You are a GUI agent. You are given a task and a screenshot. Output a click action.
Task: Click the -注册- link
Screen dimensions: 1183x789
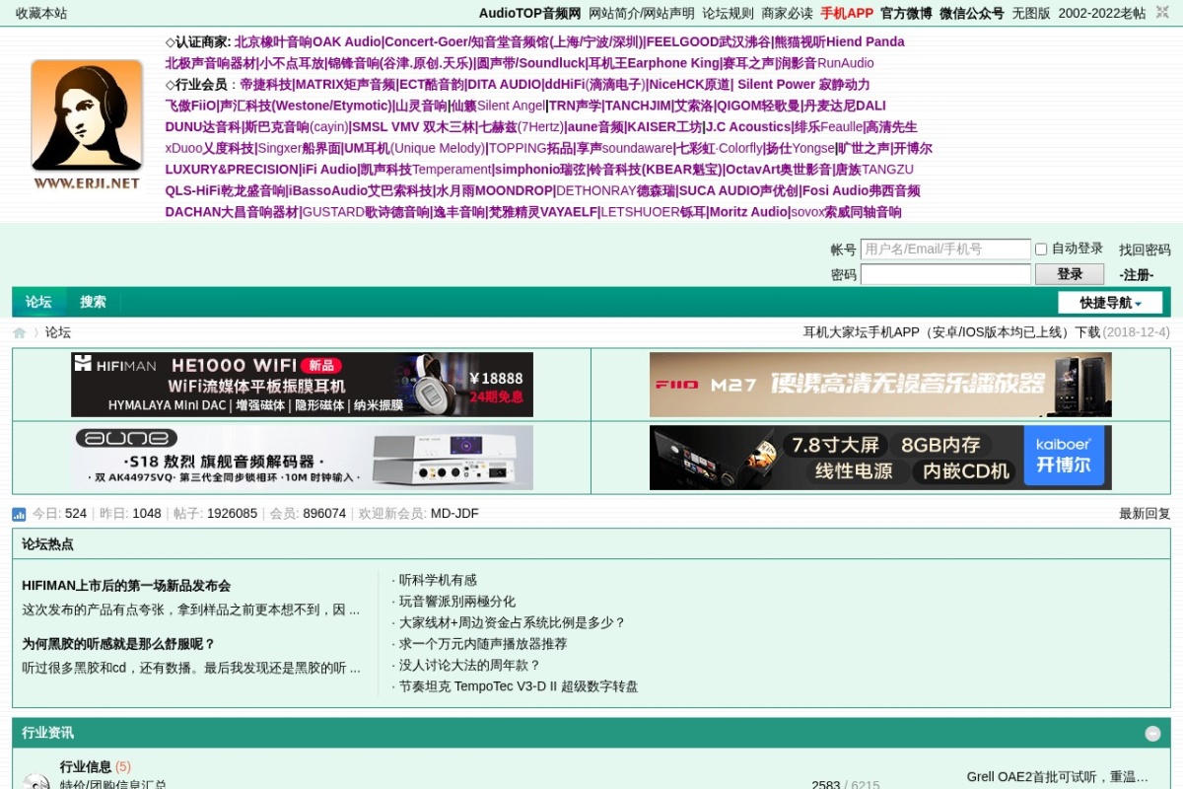(x=1137, y=275)
